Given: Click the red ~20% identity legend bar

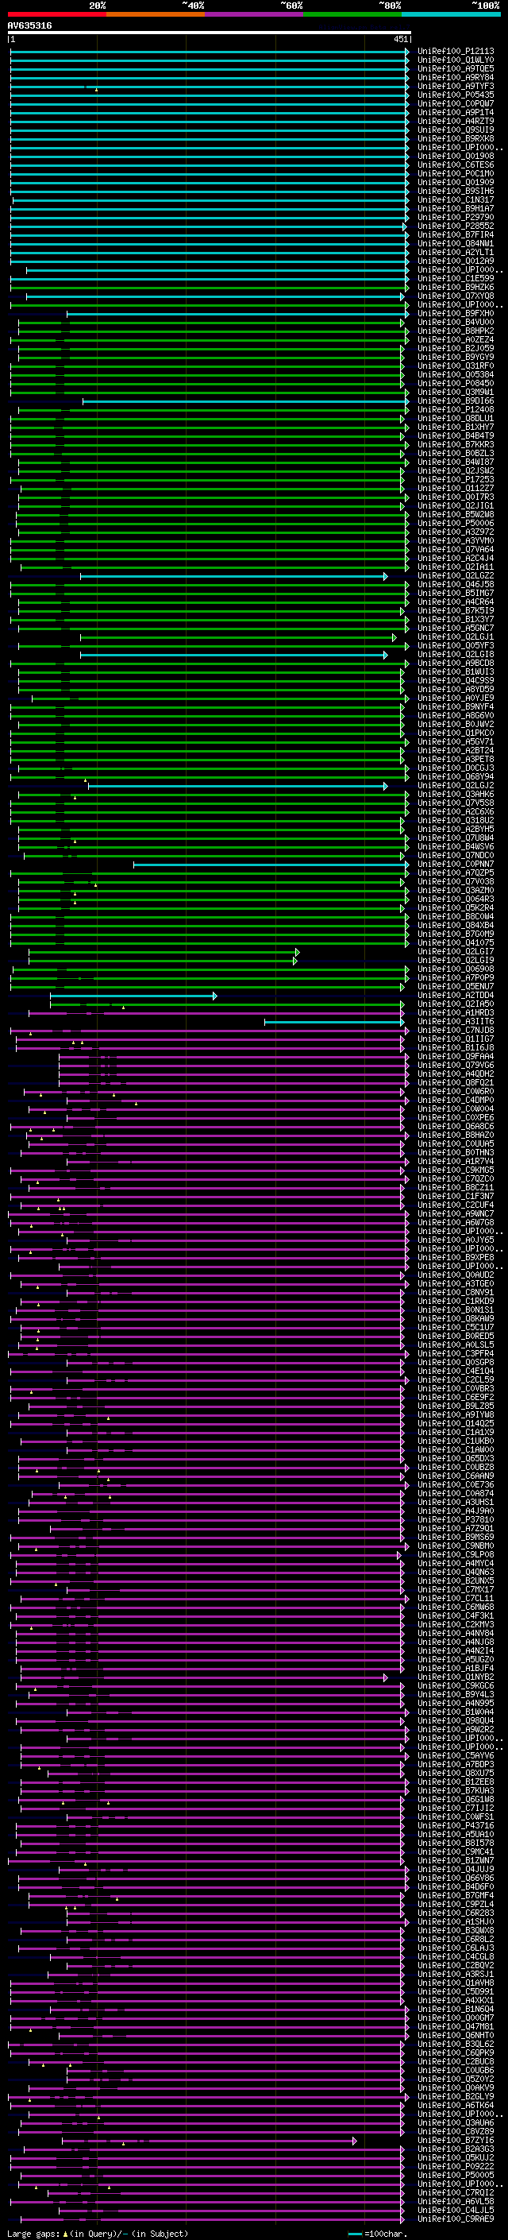Looking at the screenshot, I should 56,14.
